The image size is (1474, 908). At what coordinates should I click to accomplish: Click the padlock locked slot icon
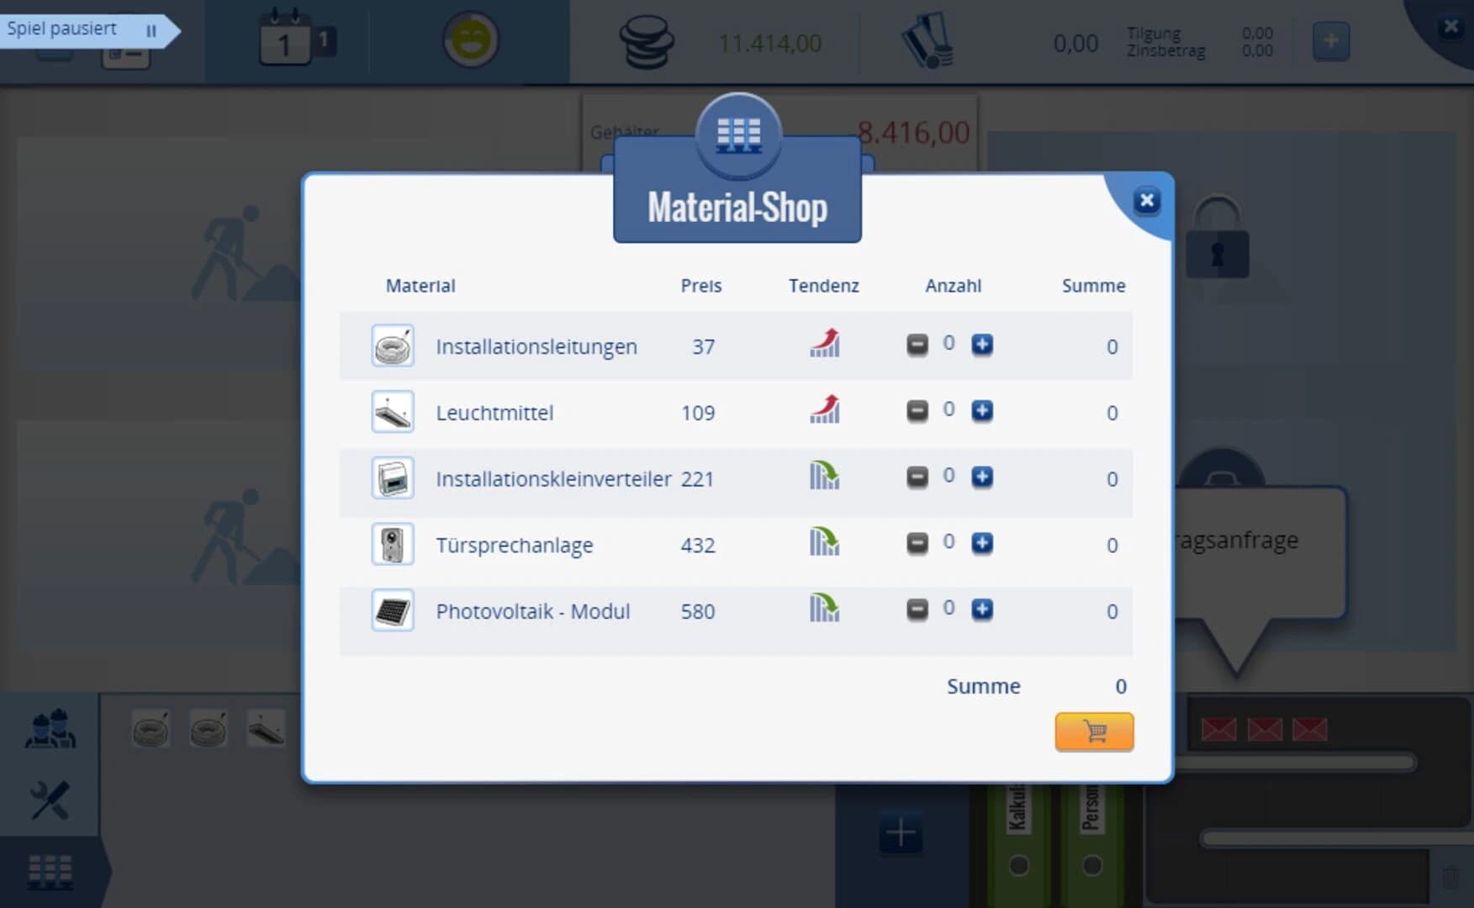[x=1218, y=238]
